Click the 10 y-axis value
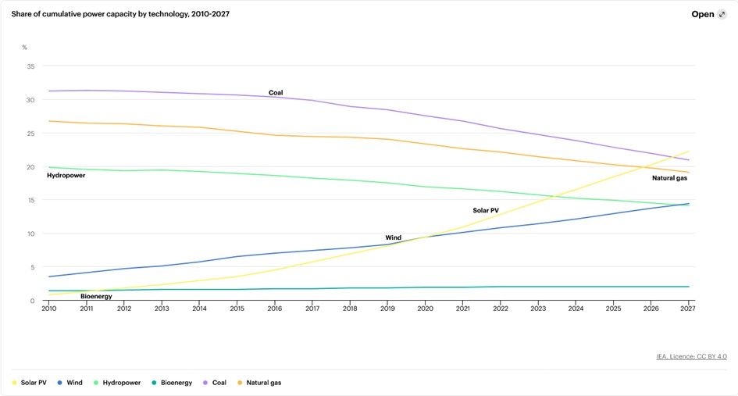The width and height of the screenshot is (738, 396). click(x=30, y=234)
